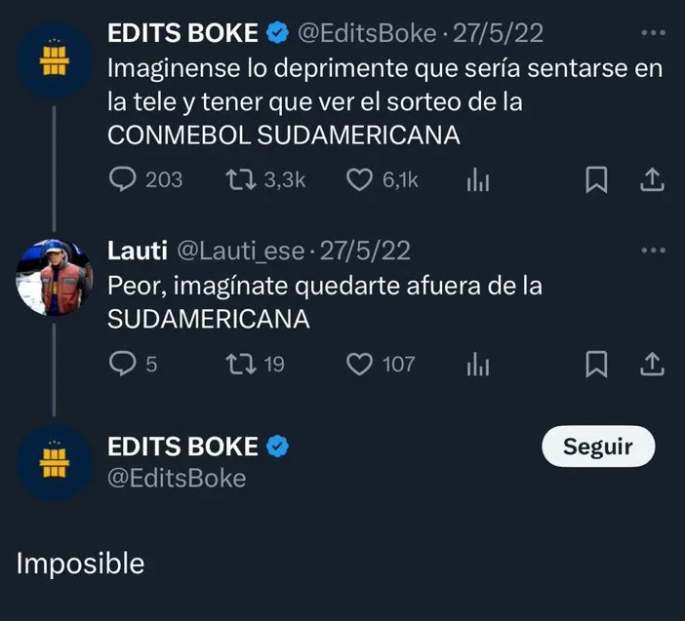The width and height of the screenshot is (685, 621).
Task: Bookmark Lauti's reply tweet
Action: (596, 365)
